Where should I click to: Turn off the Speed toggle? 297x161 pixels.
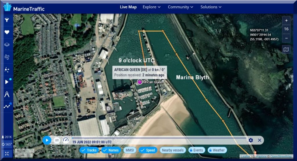(148, 150)
